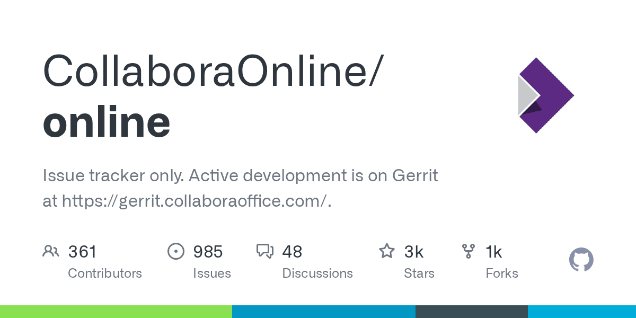This screenshot has height=318, width=636.
Task: Click the Stars star icon
Action: point(387,251)
